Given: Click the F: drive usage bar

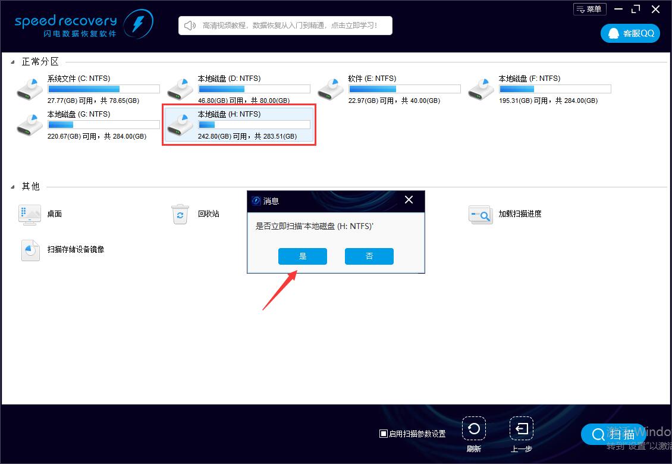Looking at the screenshot, I should coord(555,89).
